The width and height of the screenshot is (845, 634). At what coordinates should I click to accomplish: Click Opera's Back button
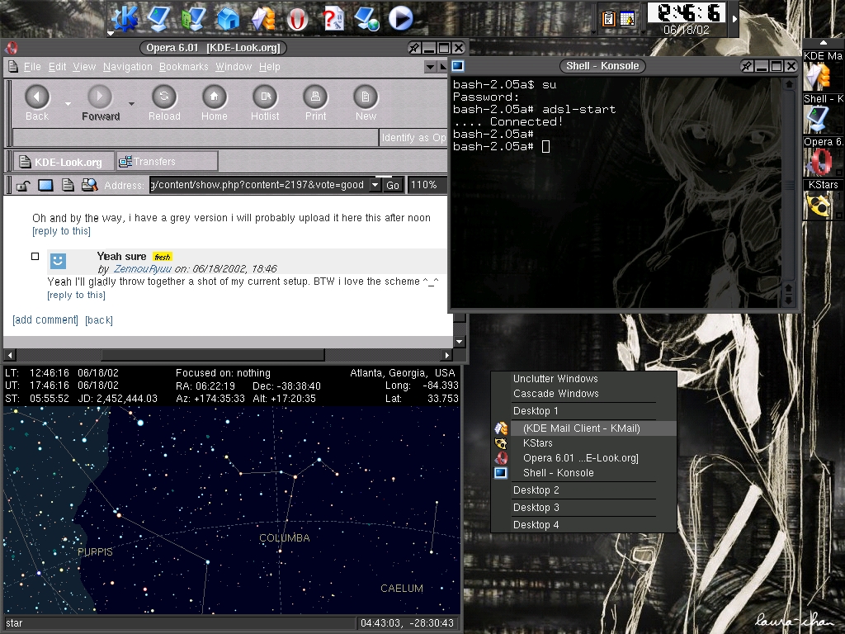(37, 102)
